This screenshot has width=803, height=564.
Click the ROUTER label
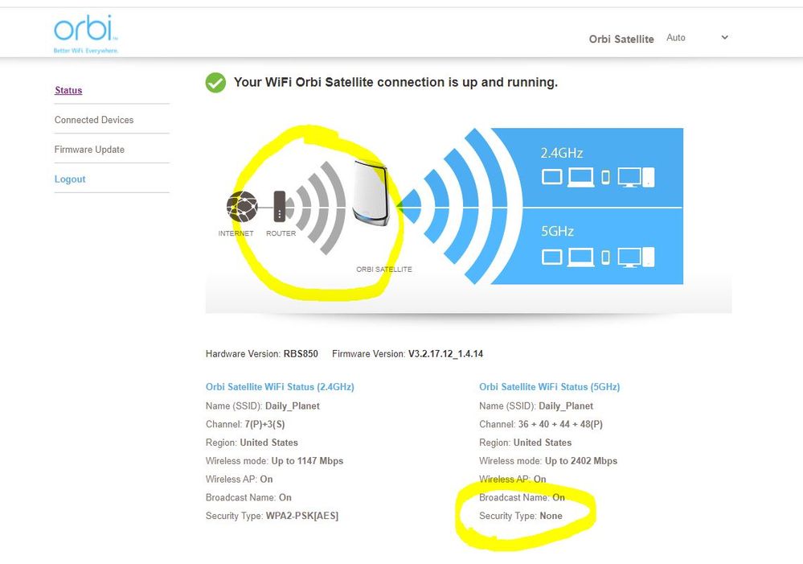(281, 233)
